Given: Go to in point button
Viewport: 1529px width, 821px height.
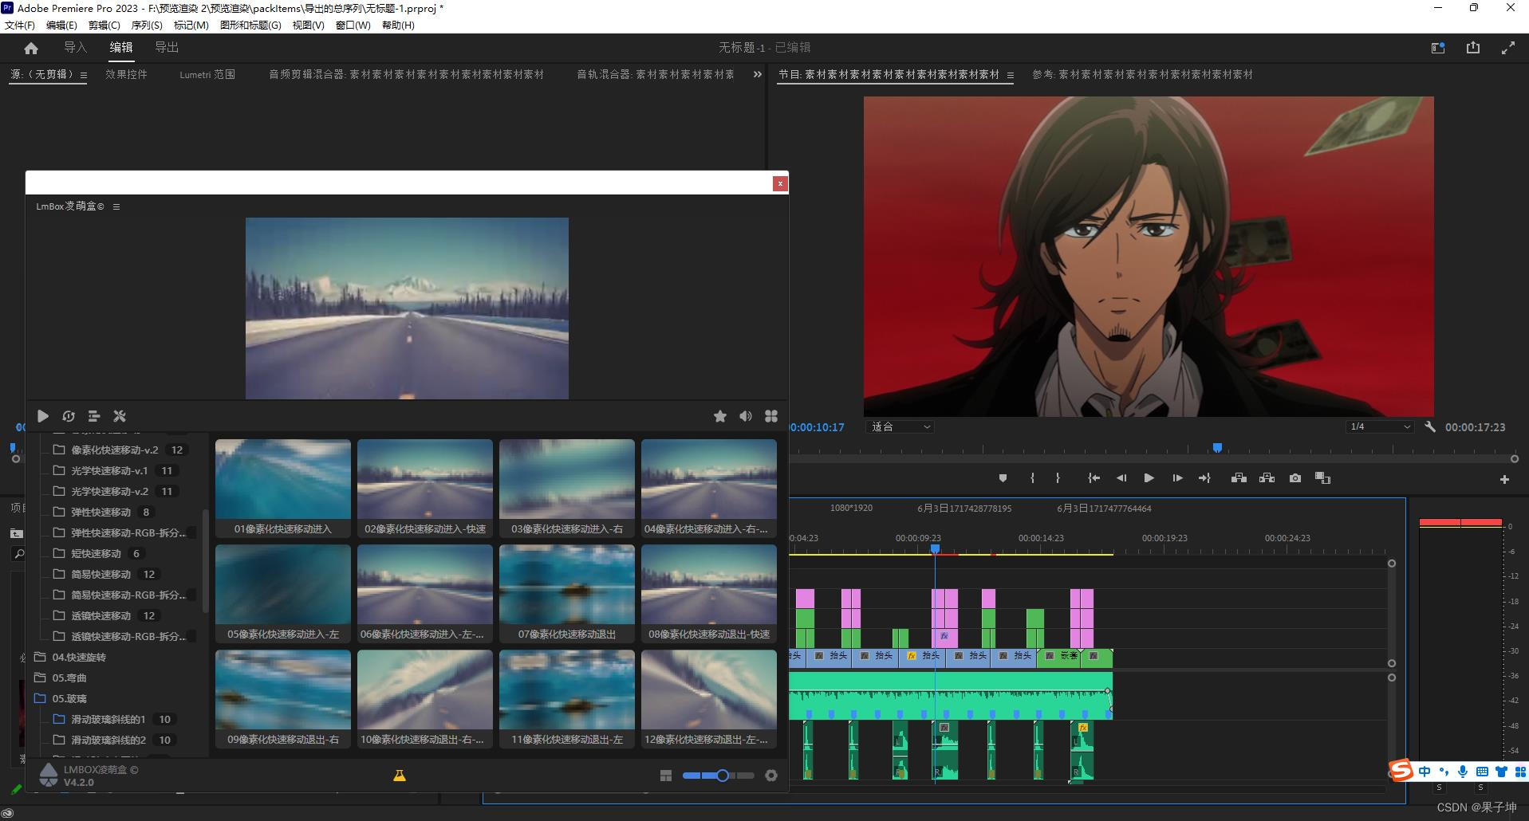Looking at the screenshot, I should pyautogui.click(x=1094, y=478).
